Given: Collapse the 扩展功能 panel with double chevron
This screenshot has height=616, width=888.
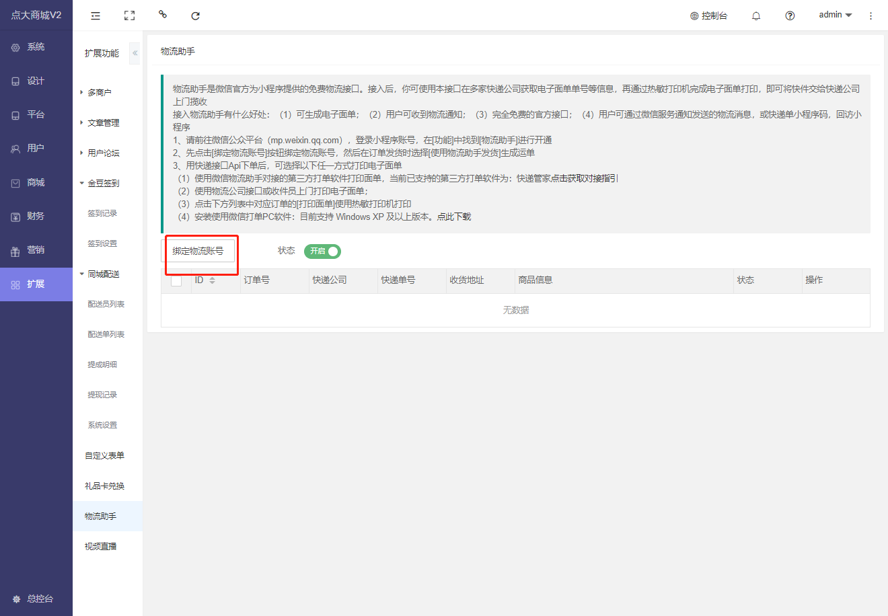Looking at the screenshot, I should tap(135, 53).
